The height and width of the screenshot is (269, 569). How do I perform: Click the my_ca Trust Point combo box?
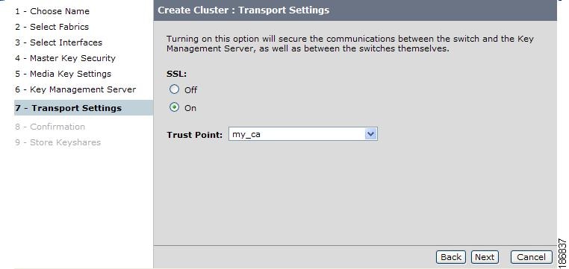[x=303, y=134]
